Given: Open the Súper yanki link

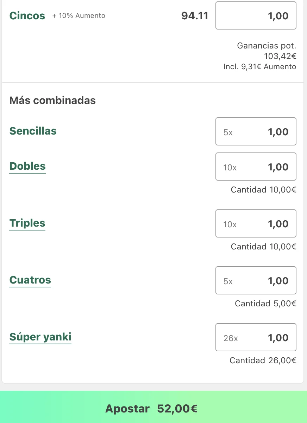Looking at the screenshot, I should pyautogui.click(x=40, y=337).
